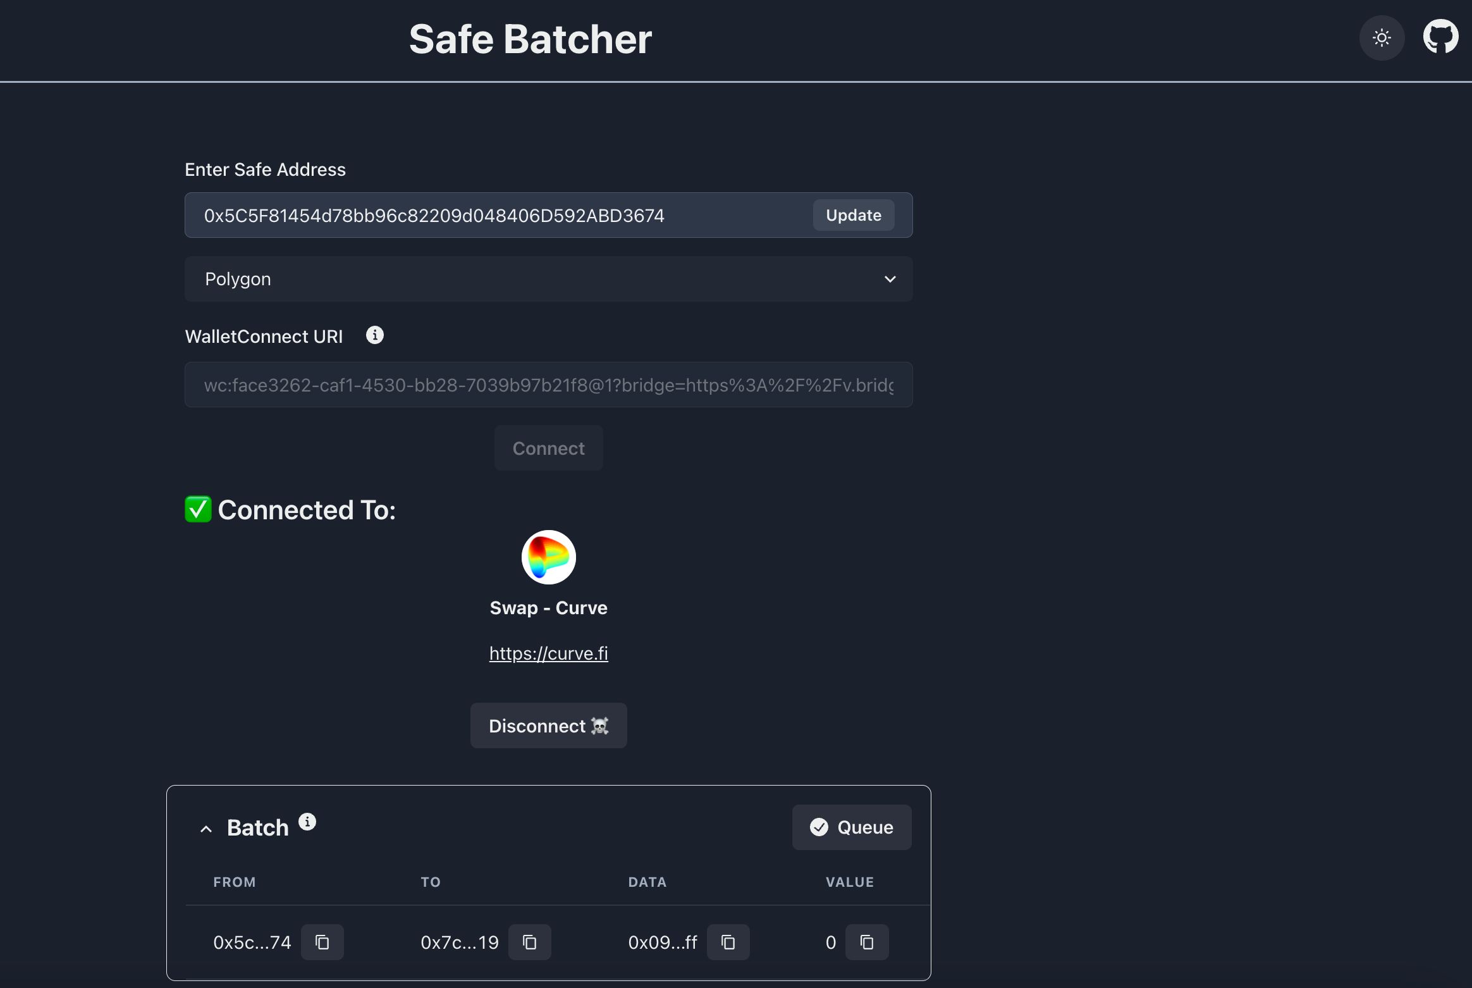This screenshot has height=988, width=1472.
Task: Copy the FROM address 0x5c...74
Action: click(322, 942)
